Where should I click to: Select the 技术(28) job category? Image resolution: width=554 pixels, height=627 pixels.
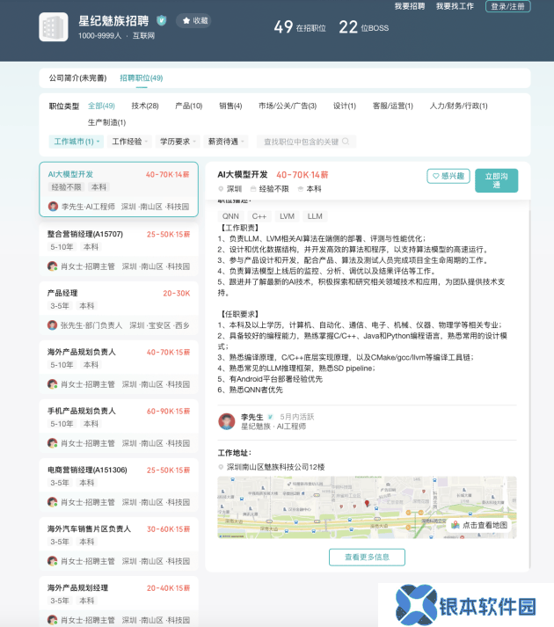click(144, 106)
